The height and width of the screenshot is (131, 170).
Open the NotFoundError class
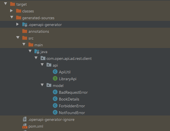click(72, 113)
